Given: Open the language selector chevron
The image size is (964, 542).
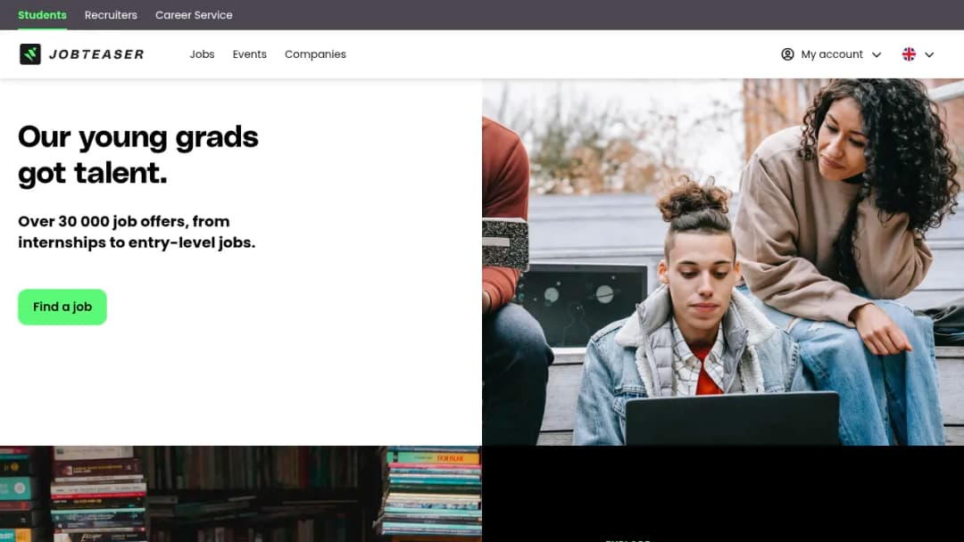Looking at the screenshot, I should (929, 54).
